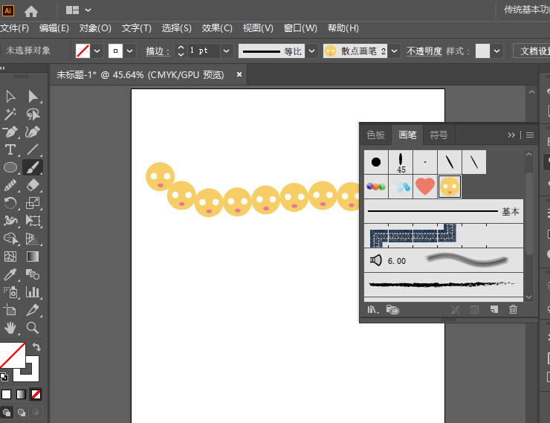Delete brush using the trash icon
This screenshot has width=550, height=423.
[x=513, y=310]
